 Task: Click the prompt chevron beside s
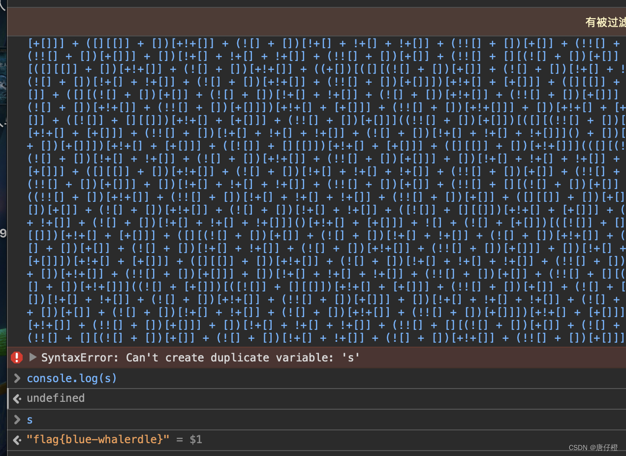(17, 420)
